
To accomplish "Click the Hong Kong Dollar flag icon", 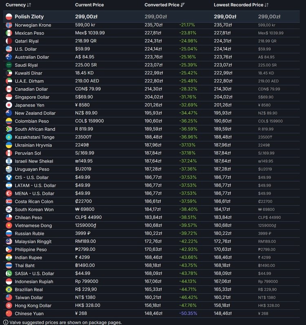I will (9, 305).
